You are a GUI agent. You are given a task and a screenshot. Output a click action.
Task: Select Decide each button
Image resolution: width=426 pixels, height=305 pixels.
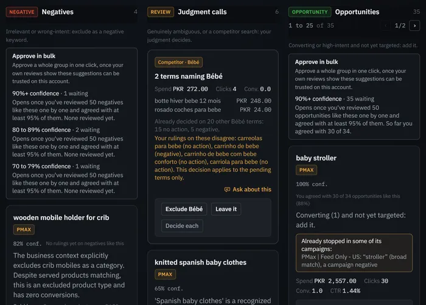click(182, 226)
